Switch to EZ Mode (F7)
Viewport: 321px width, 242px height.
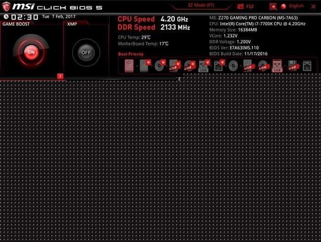pos(201,6)
